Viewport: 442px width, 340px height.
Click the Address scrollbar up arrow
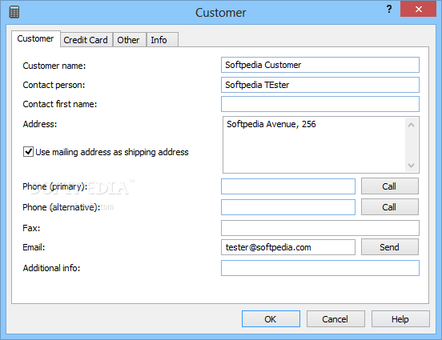[412, 125]
